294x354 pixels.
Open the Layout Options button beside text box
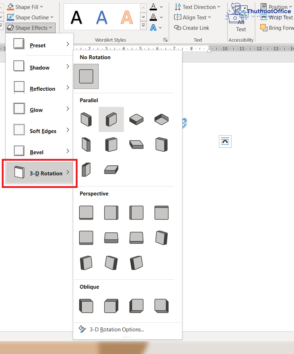pyautogui.click(x=225, y=142)
